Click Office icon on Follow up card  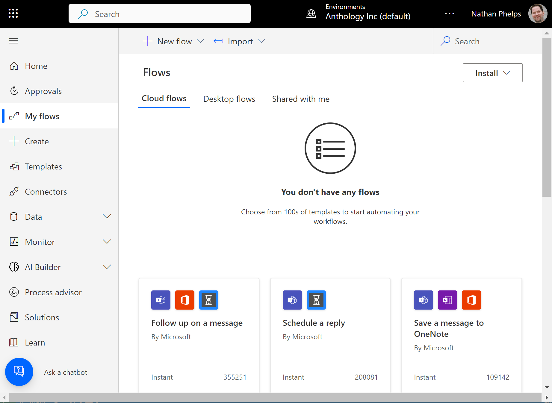[x=185, y=300]
